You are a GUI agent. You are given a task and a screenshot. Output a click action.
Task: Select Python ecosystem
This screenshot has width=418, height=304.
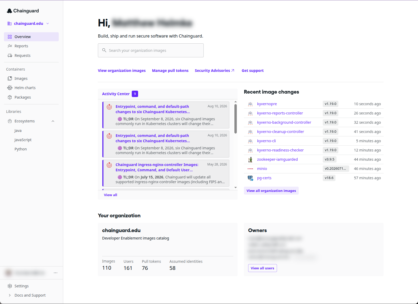pyautogui.click(x=21, y=149)
